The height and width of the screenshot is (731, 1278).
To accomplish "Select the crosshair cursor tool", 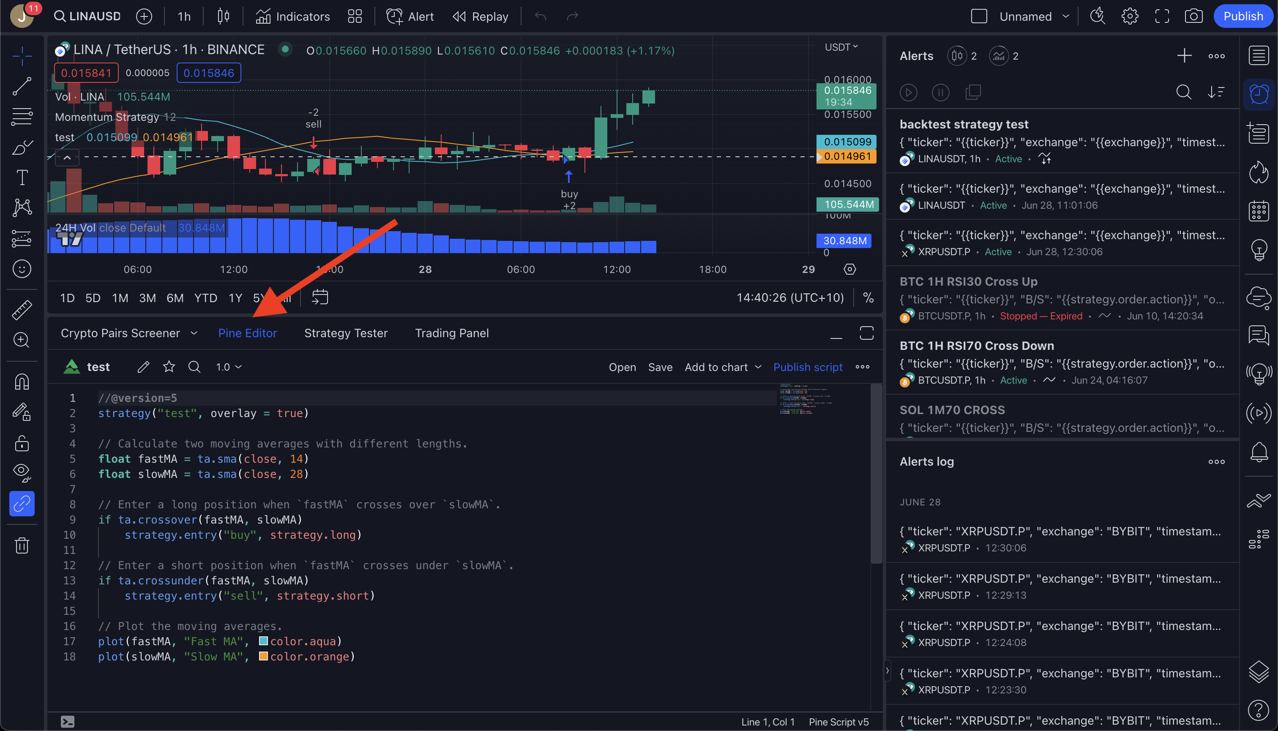I will [x=22, y=56].
